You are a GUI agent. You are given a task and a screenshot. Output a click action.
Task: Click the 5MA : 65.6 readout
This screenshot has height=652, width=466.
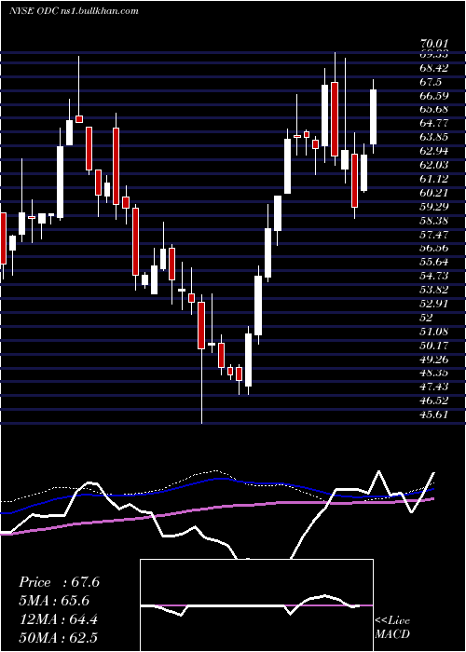coord(54,601)
